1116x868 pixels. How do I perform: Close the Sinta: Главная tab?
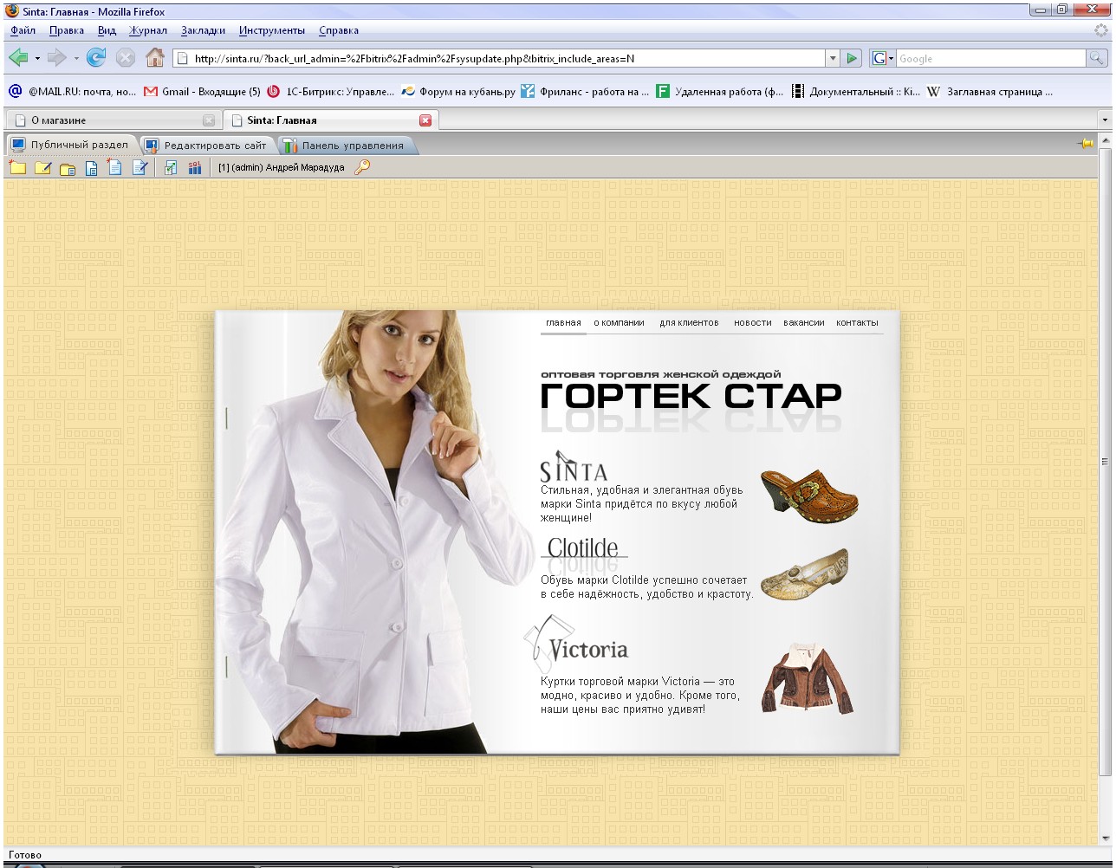tap(425, 120)
